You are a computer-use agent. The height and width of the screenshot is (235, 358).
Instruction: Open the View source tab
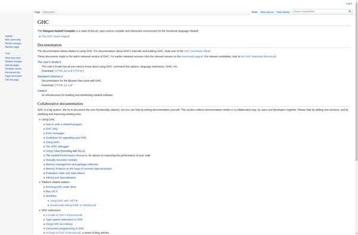pyautogui.click(x=267, y=12)
